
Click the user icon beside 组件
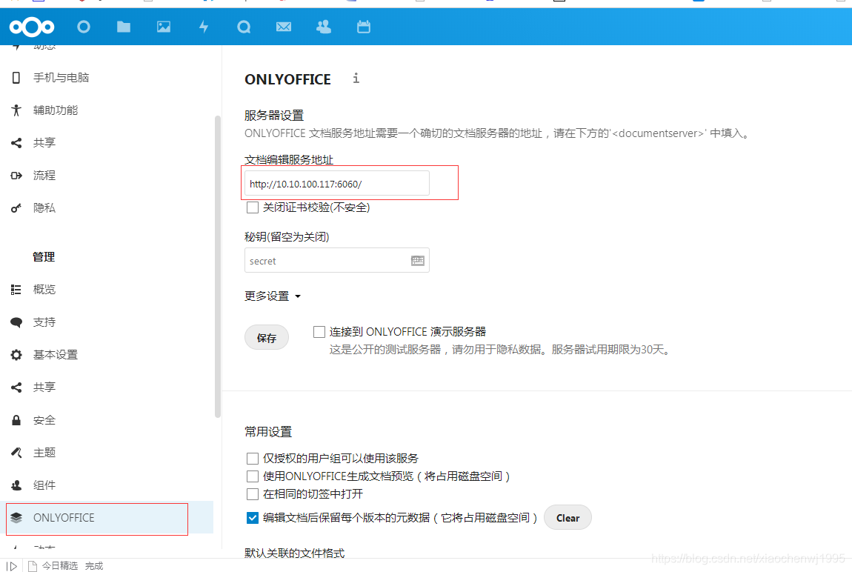(16, 485)
